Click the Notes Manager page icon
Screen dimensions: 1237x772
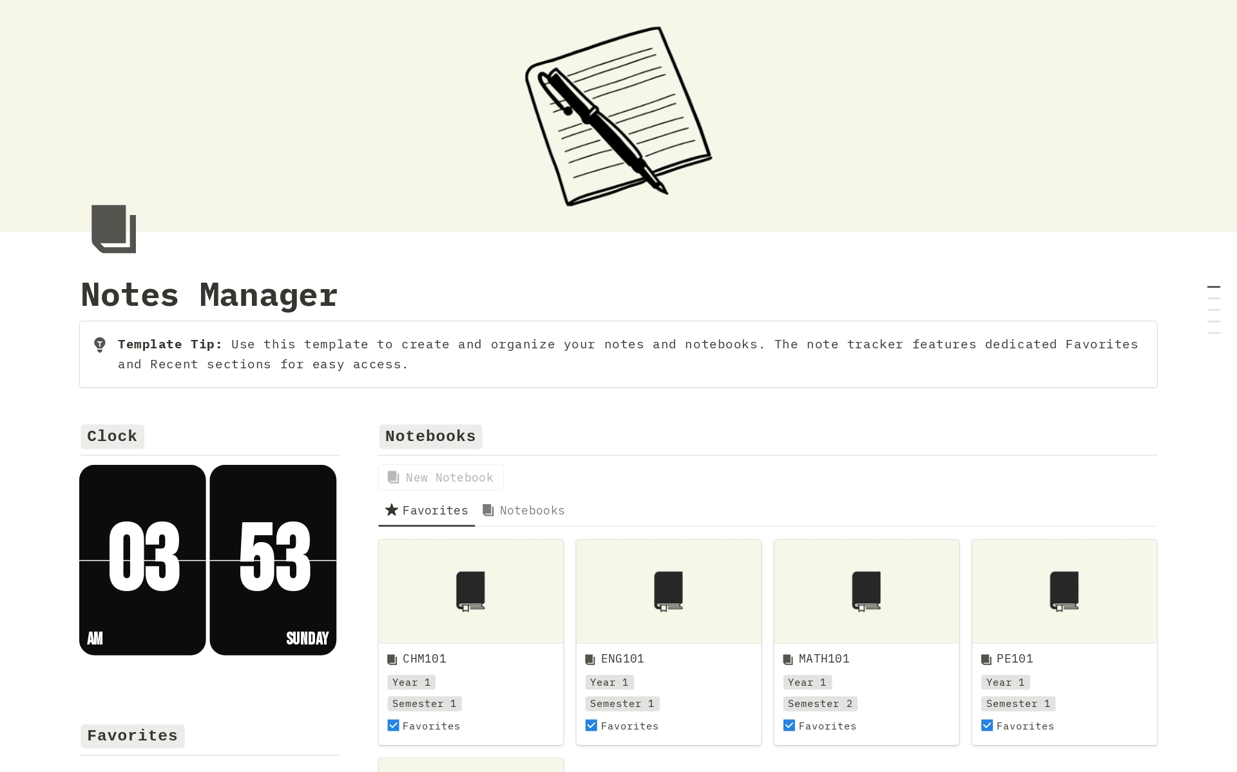(113, 229)
